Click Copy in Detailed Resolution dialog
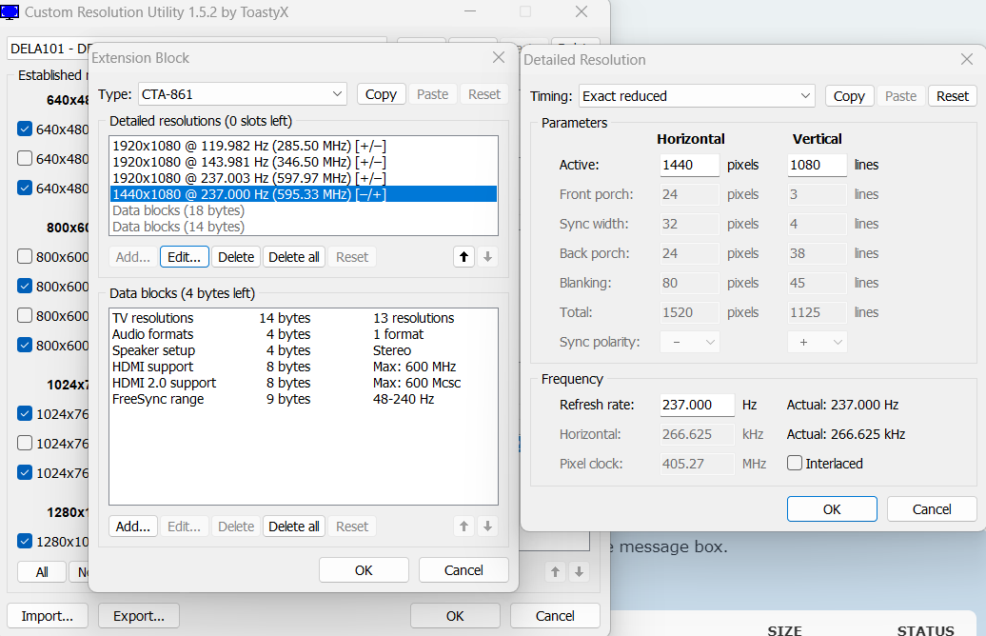Image resolution: width=986 pixels, height=636 pixels. pos(849,96)
